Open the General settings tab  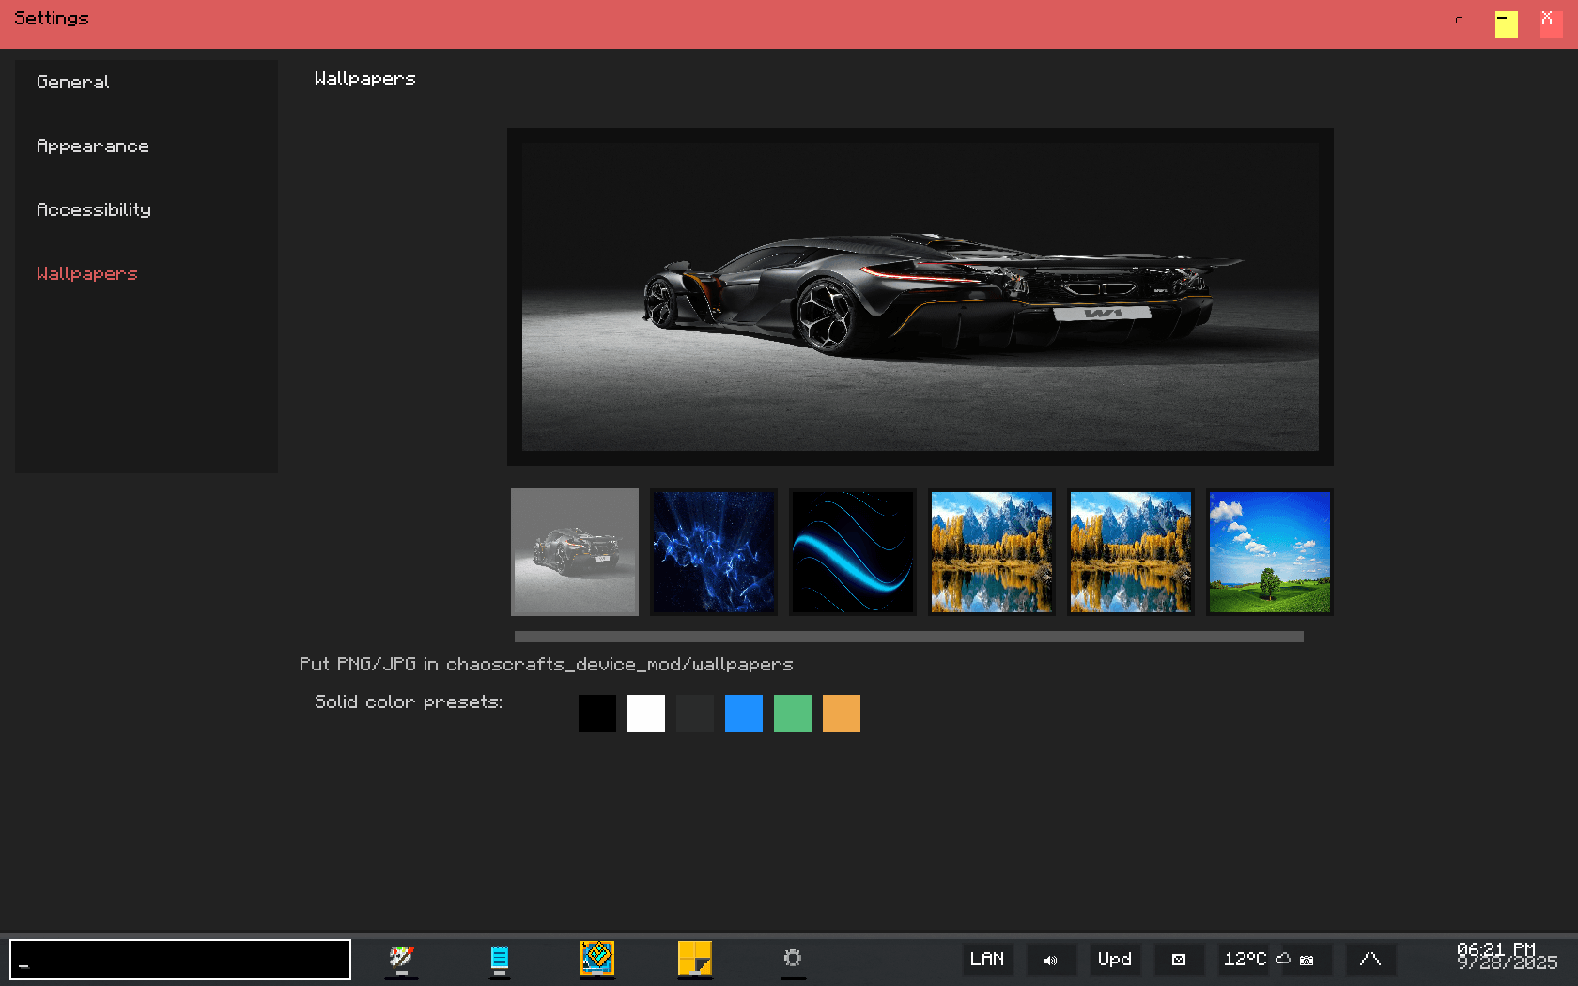(x=73, y=83)
